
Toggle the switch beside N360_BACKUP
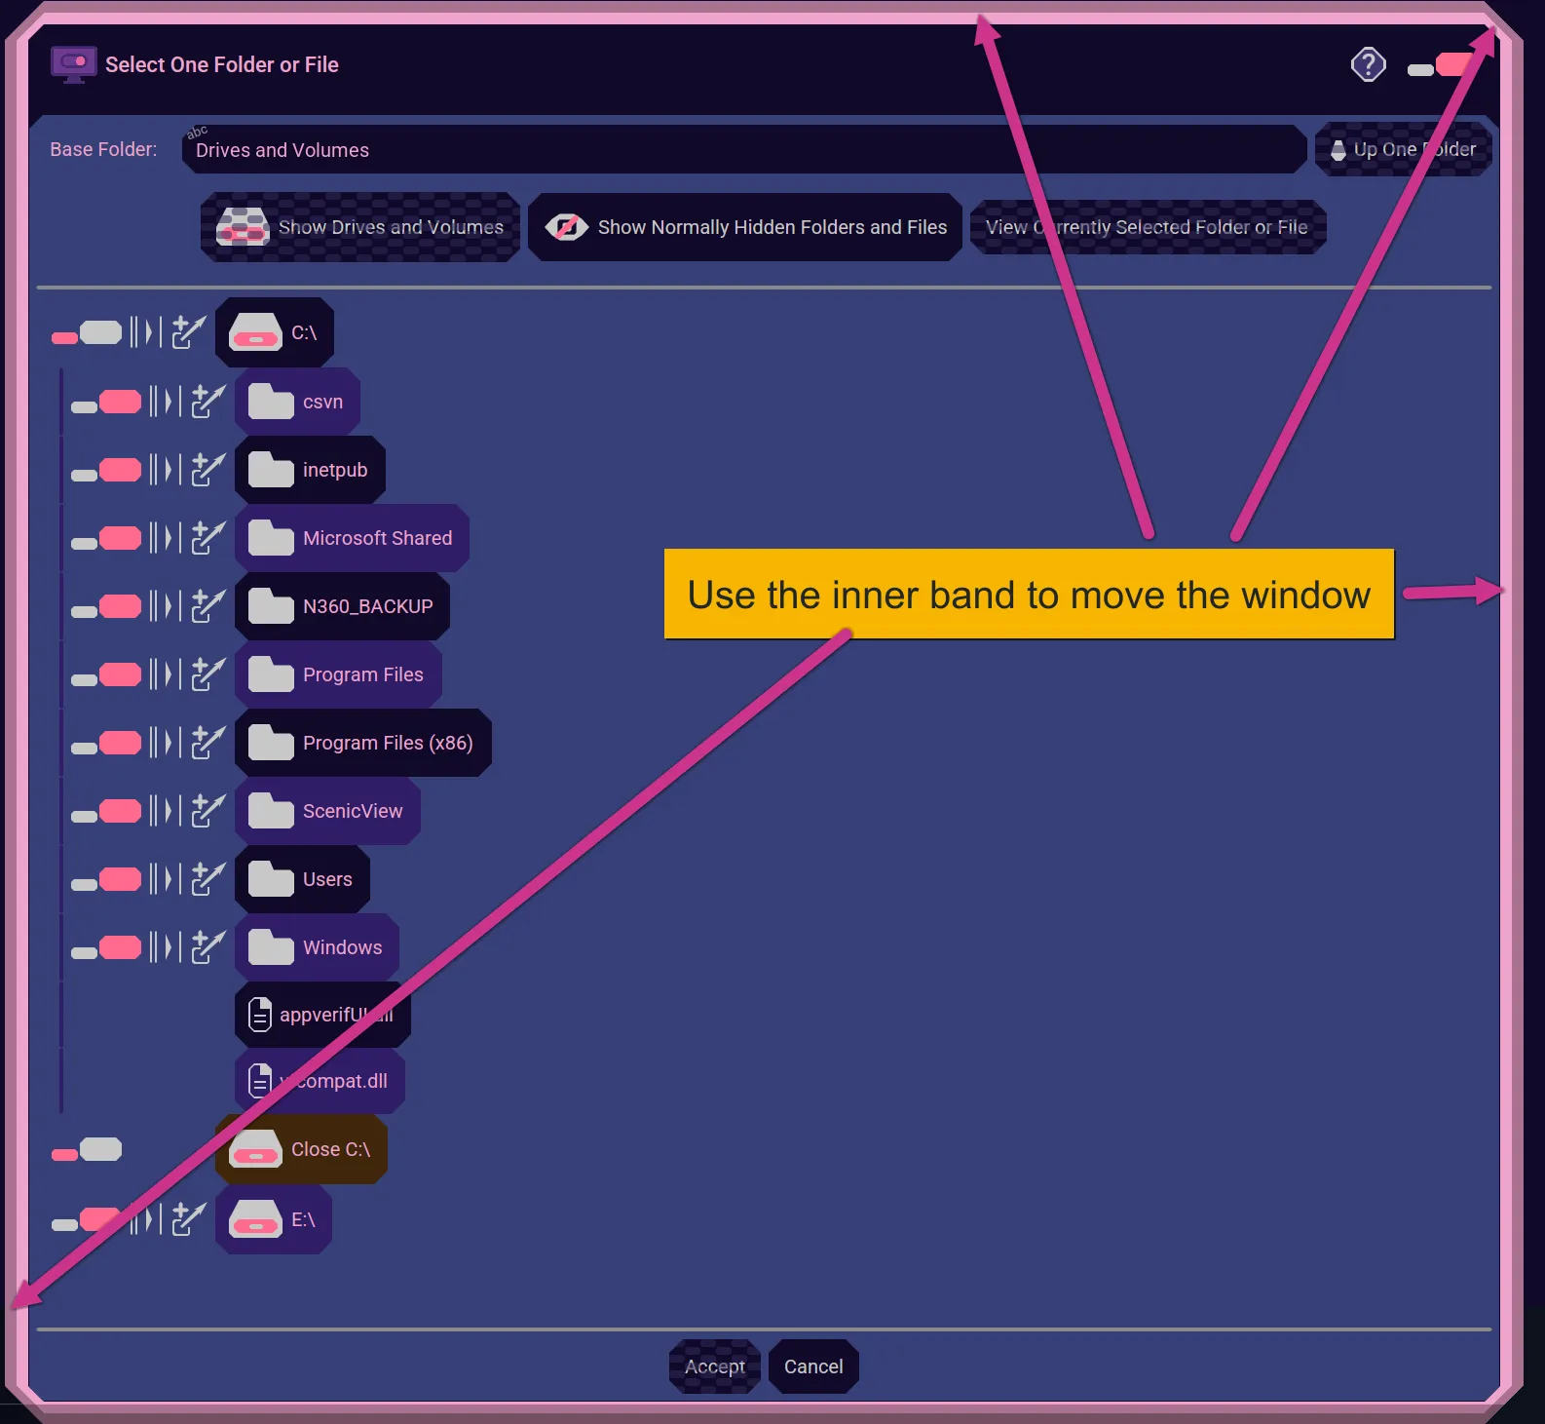point(106,606)
